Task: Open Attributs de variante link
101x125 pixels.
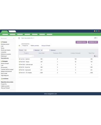Action: click(6, 54)
